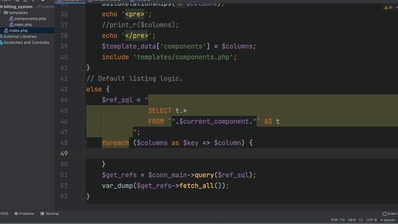The image size is (398, 224).
Task: Click fetch_all on line 52
Action: [197, 185]
